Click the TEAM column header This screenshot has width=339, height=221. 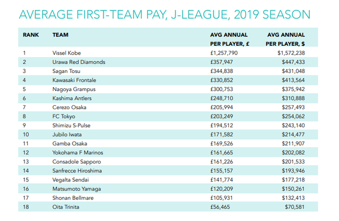60,35
